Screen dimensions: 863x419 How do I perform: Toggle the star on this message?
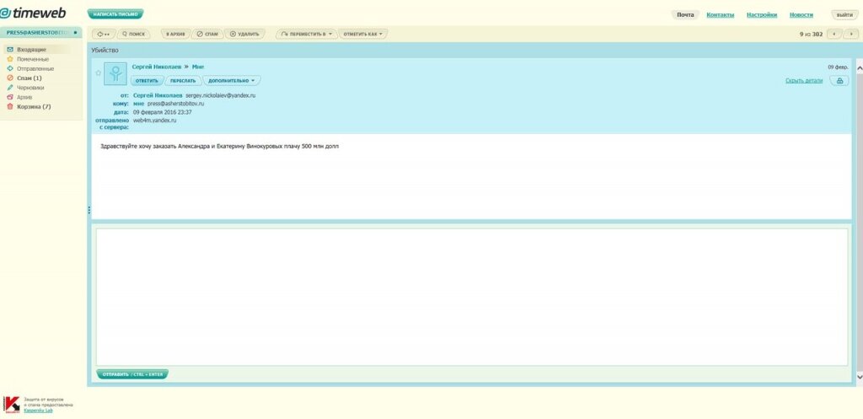98,73
